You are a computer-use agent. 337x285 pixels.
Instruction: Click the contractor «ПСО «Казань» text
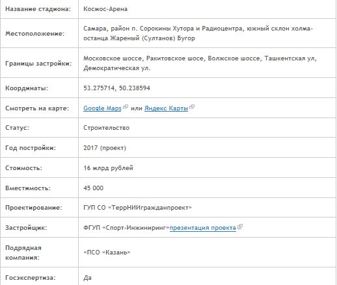[x=107, y=253]
